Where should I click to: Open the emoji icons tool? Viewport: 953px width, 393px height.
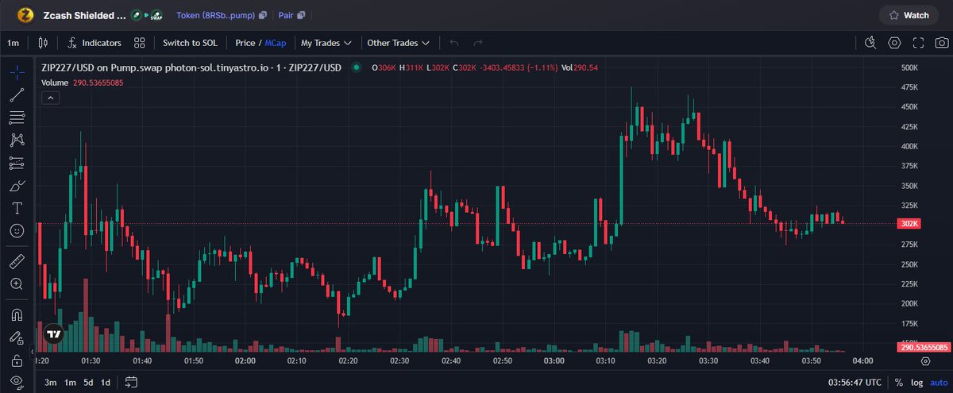click(x=17, y=231)
